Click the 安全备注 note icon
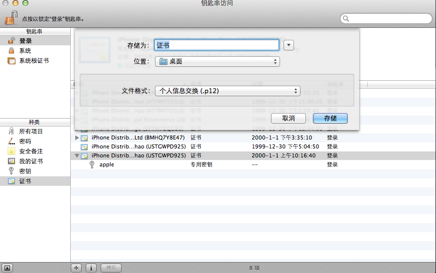 (x=11, y=151)
